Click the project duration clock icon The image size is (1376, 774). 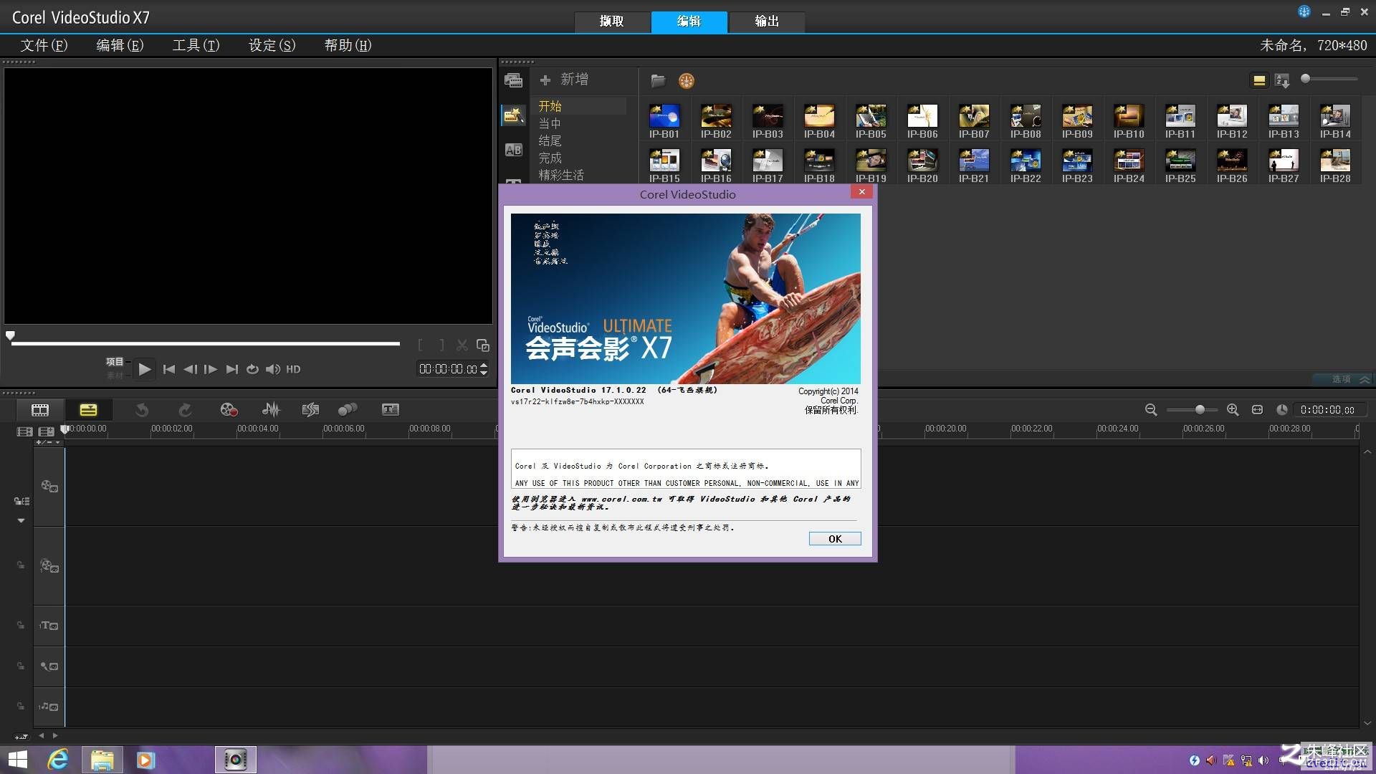pos(1282,409)
